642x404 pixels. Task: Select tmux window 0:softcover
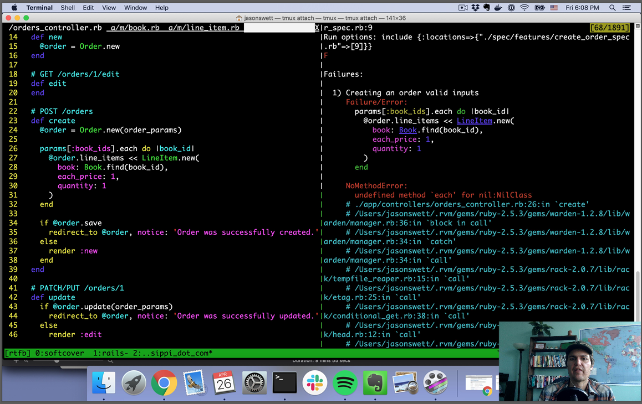[x=59, y=353]
